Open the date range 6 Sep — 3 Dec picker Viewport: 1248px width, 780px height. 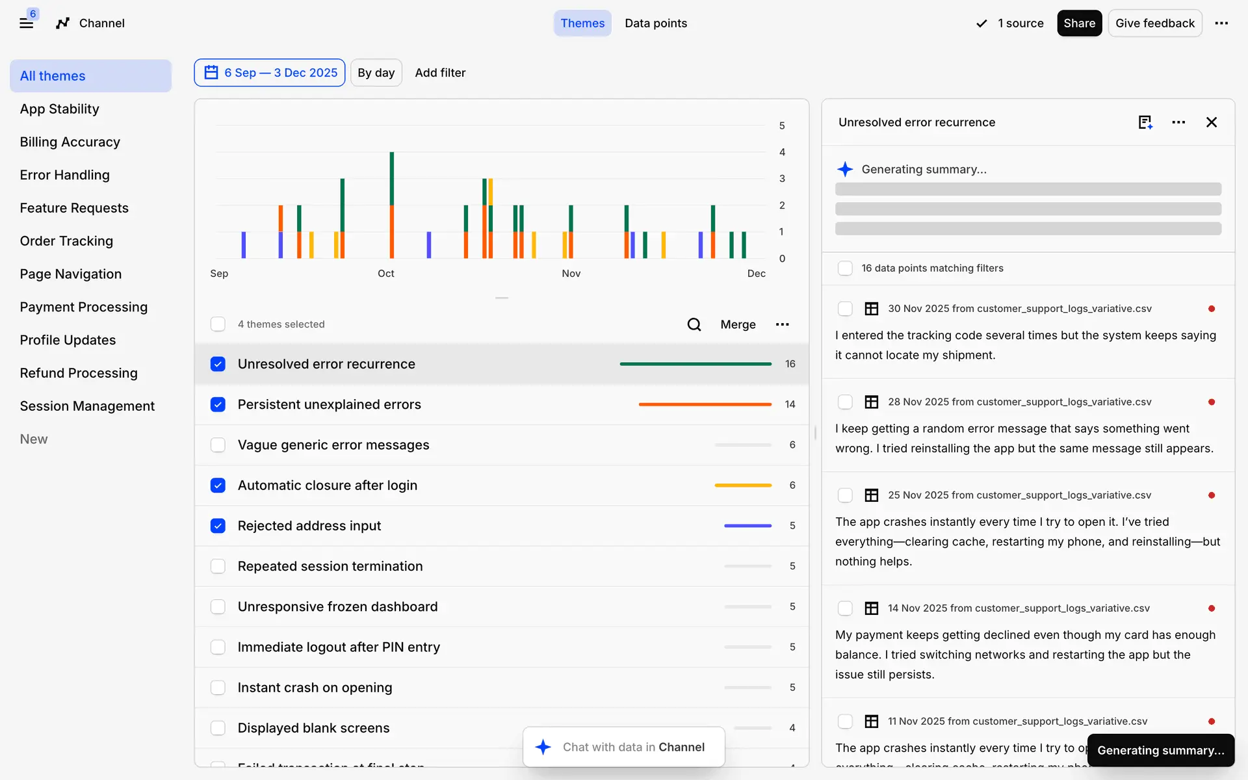point(270,73)
